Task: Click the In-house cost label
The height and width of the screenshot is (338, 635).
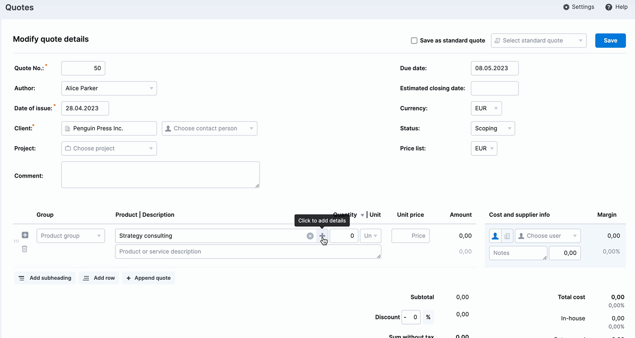Action: tap(573, 318)
